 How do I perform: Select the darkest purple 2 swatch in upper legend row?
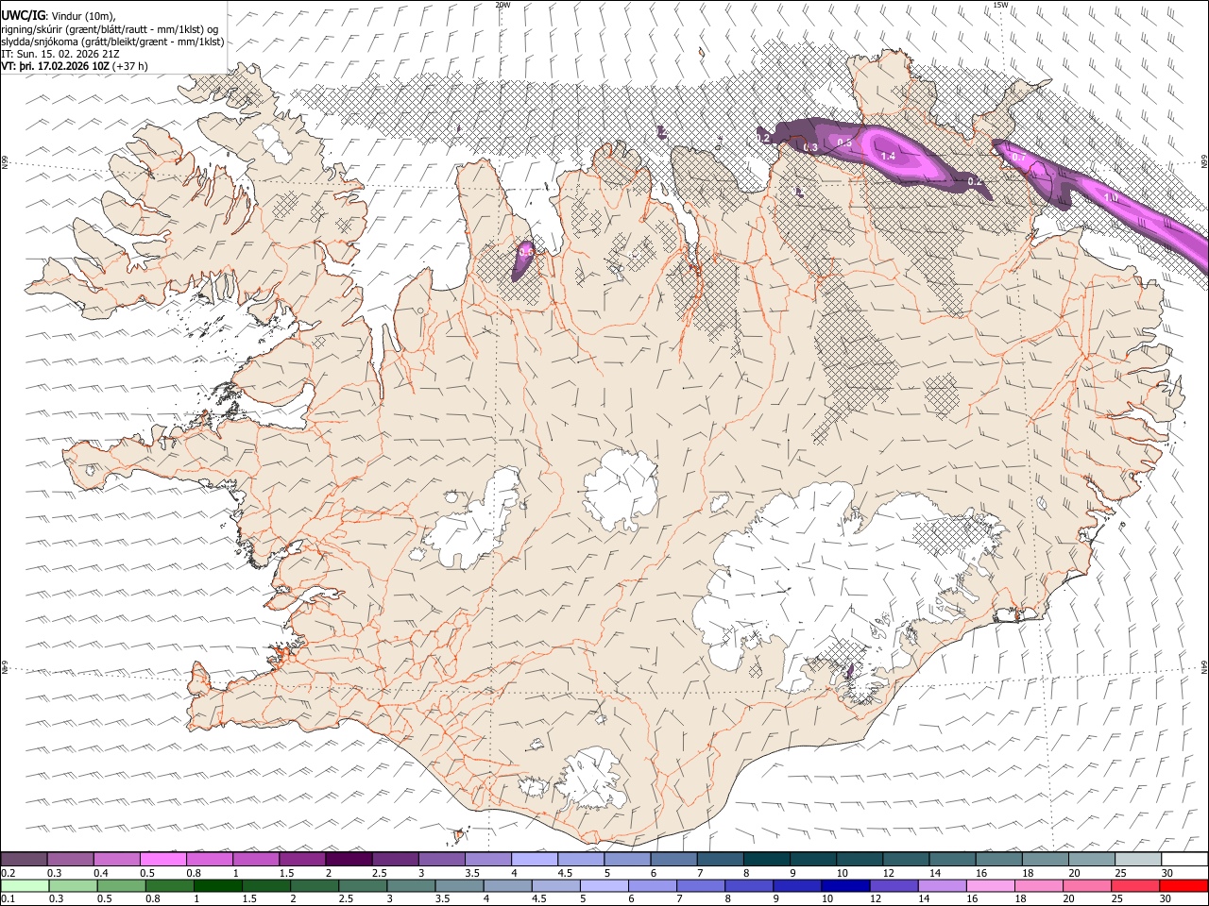[x=349, y=859]
